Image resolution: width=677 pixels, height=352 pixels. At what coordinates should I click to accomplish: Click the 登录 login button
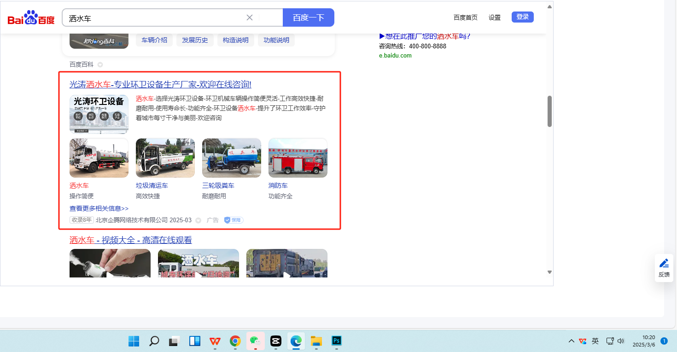point(523,17)
